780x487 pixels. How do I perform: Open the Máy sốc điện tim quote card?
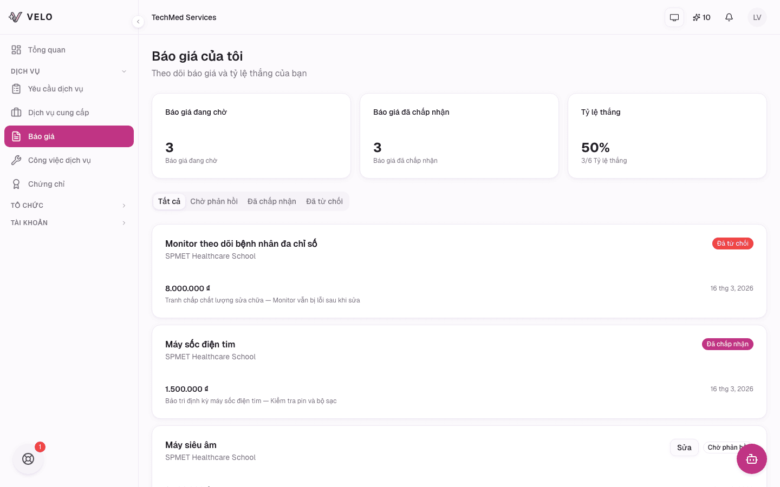click(459, 372)
